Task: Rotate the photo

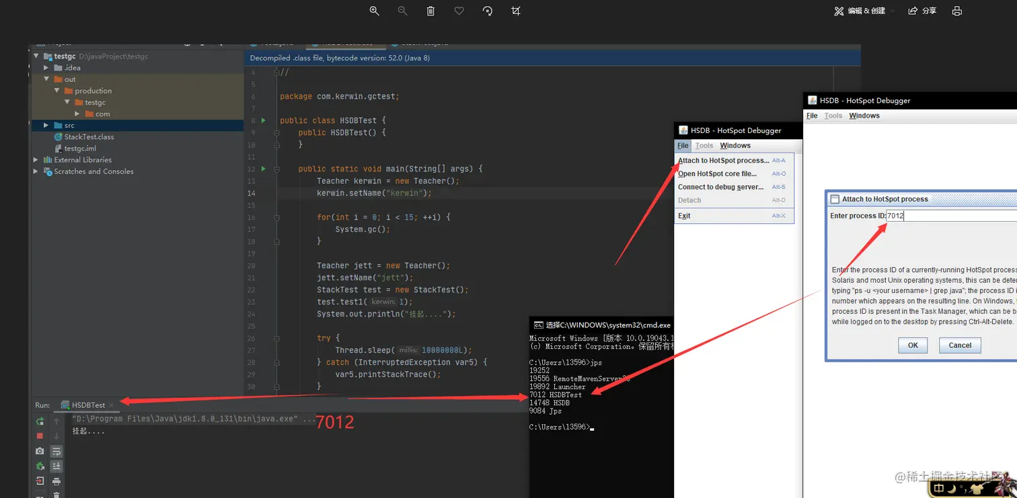Action: click(488, 11)
